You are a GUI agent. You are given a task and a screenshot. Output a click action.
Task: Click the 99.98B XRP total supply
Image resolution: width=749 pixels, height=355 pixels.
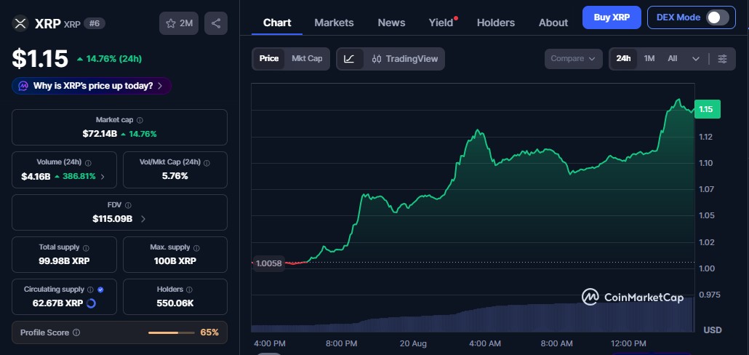coord(64,261)
